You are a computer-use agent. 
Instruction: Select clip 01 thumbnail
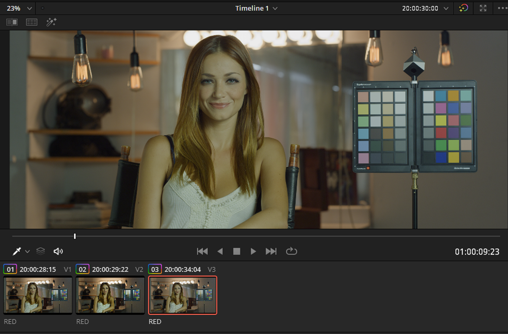[38, 295]
